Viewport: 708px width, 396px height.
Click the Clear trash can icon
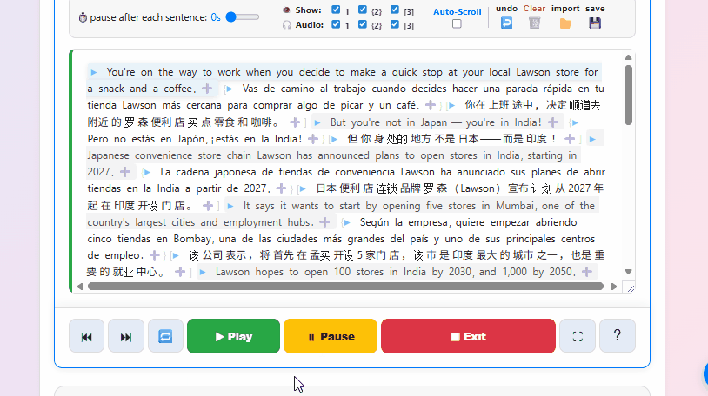pyautogui.click(x=534, y=23)
